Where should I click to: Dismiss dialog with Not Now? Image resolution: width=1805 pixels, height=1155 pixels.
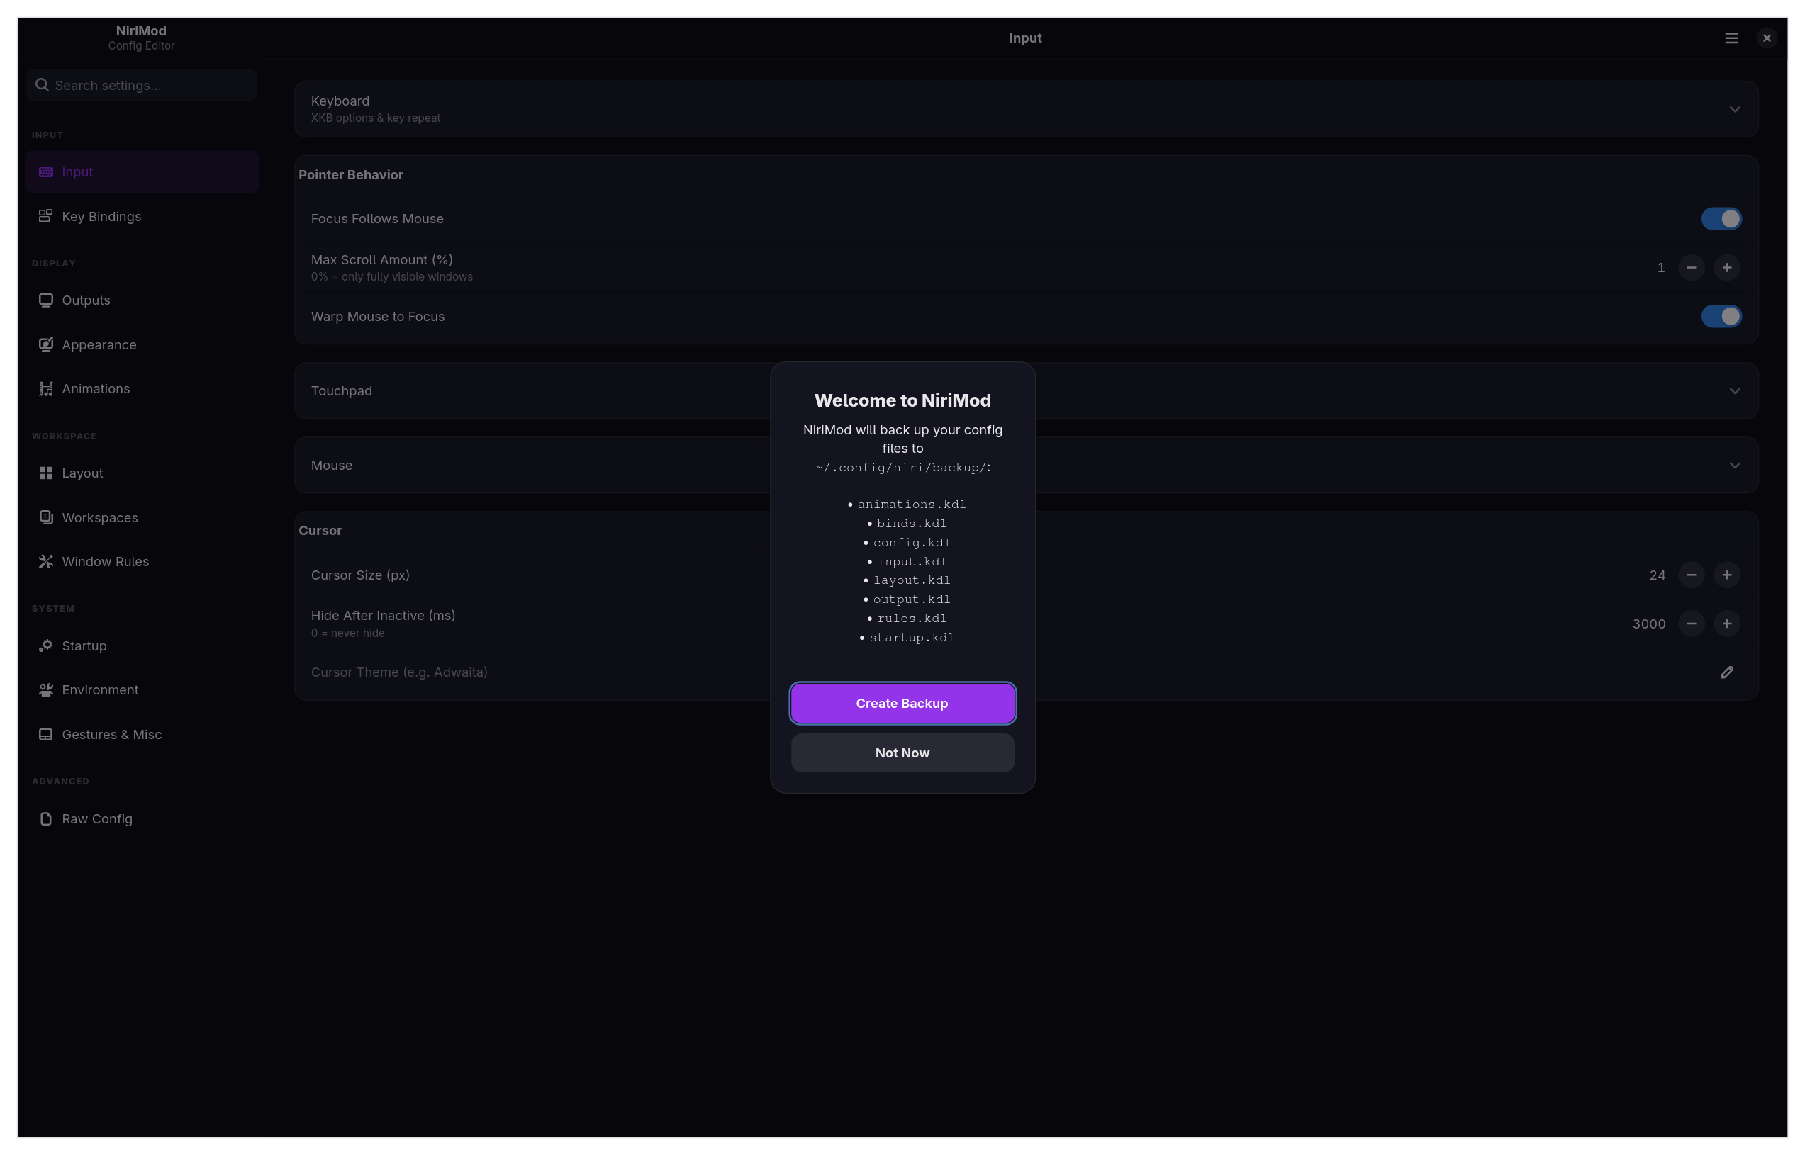[902, 753]
